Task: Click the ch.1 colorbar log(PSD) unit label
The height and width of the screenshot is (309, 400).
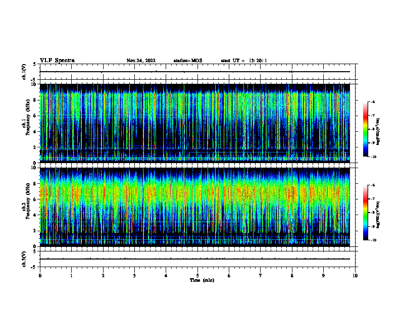Action: 378,132
